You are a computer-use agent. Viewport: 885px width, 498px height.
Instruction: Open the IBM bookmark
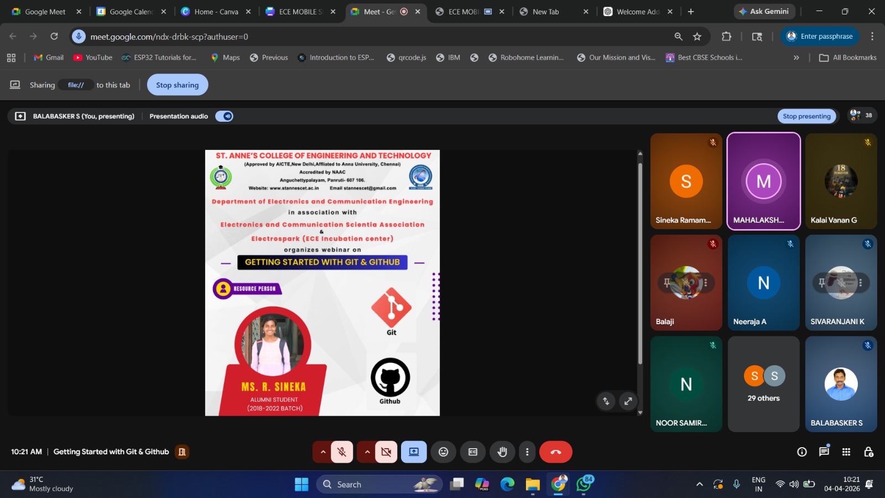click(448, 58)
